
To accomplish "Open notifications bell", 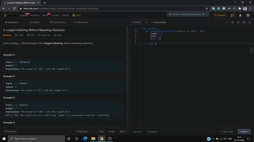I will pyautogui.click(x=240, y=15).
